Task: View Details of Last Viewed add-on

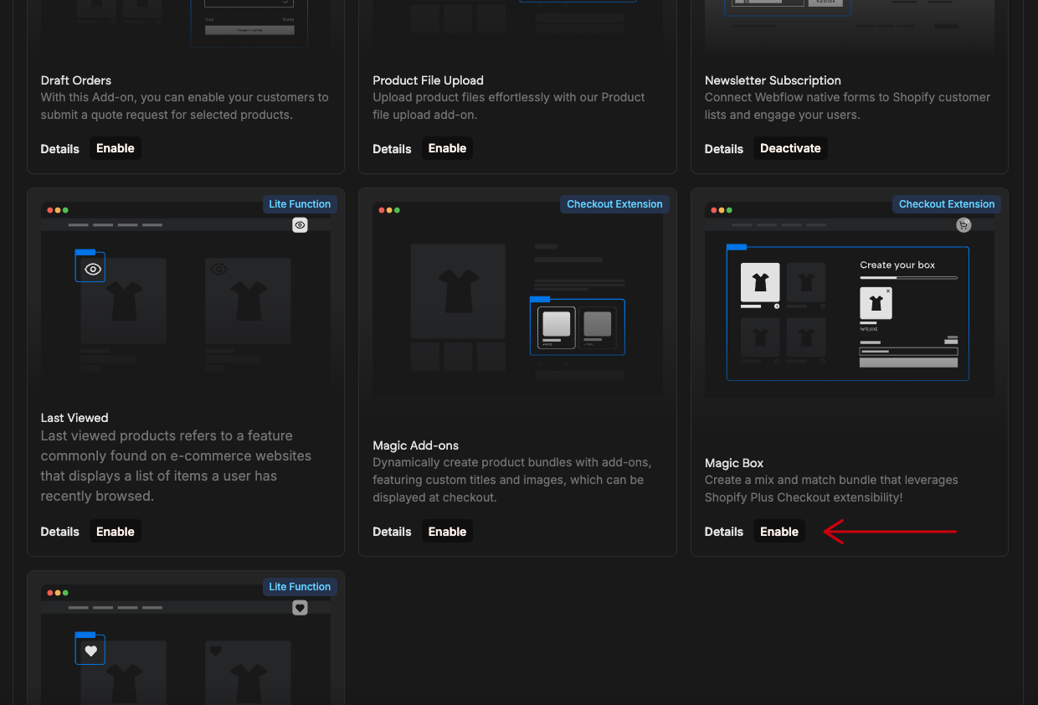Action: click(x=60, y=532)
